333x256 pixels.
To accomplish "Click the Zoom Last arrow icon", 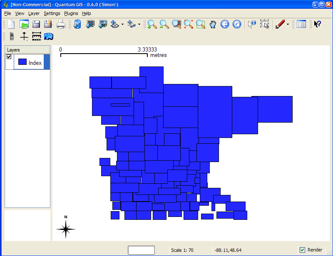I will click(x=225, y=24).
